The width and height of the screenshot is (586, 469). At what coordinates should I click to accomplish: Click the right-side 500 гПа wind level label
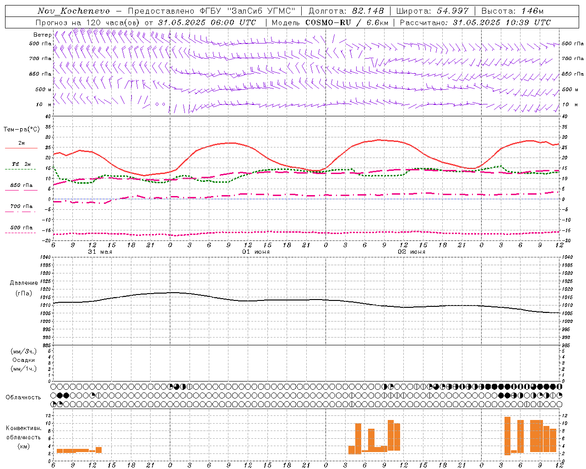(x=573, y=44)
